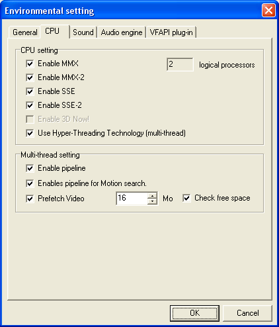The height and width of the screenshot is (327, 279).
Task: Click the prefetch size field showing 16
Action: (132, 199)
